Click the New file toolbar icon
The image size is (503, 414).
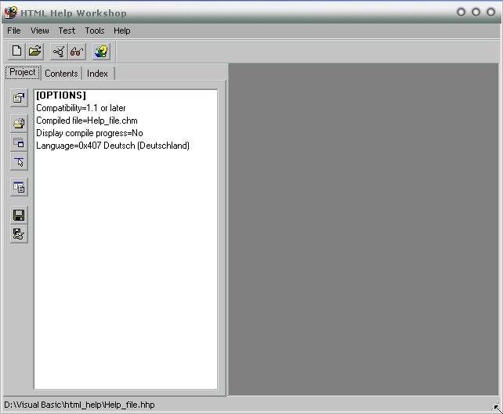[x=16, y=52]
